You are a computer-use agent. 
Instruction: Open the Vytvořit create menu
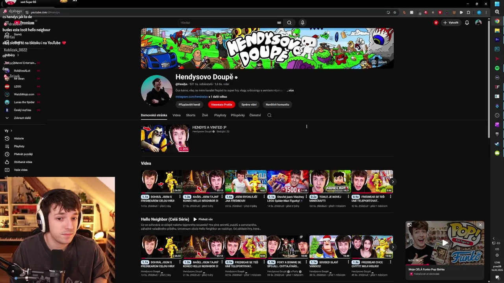(x=451, y=23)
